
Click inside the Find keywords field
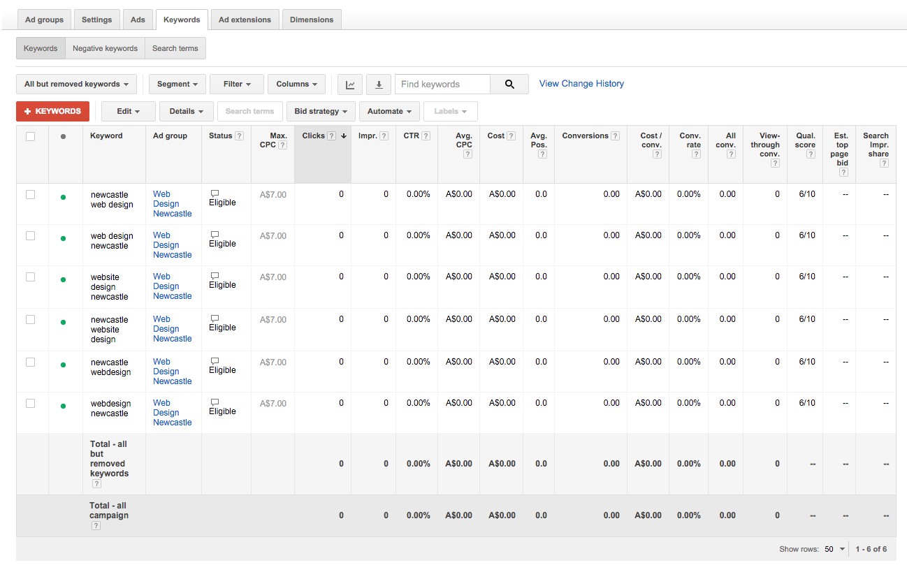click(x=442, y=83)
